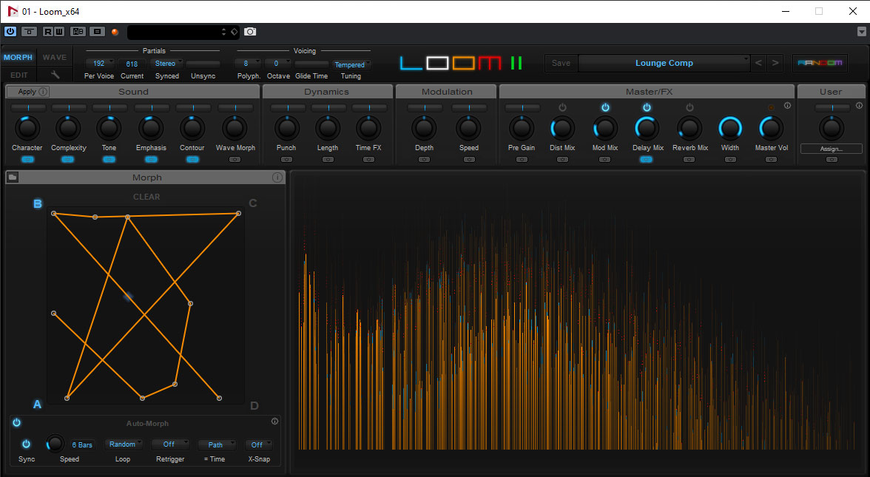
Task: Switch to the EDIT tab
Action: tap(18, 75)
